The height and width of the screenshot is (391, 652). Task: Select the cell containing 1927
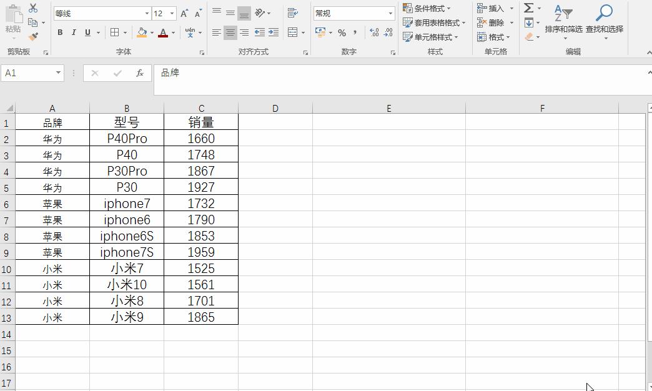coord(200,187)
